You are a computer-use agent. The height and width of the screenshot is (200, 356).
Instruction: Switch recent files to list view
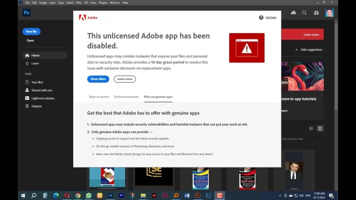click(x=311, y=128)
